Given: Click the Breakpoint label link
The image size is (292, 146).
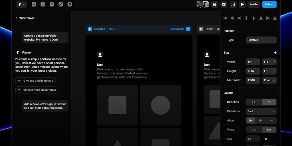Looking at the screenshot, I should (x=177, y=29).
